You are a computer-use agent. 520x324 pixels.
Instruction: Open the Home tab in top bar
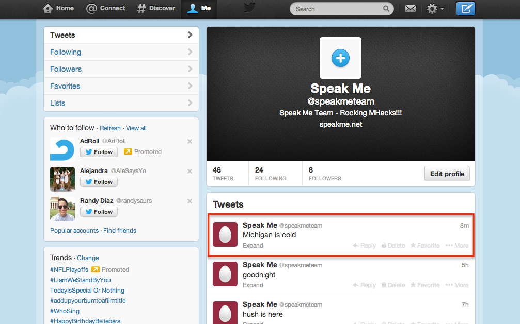tap(58, 8)
